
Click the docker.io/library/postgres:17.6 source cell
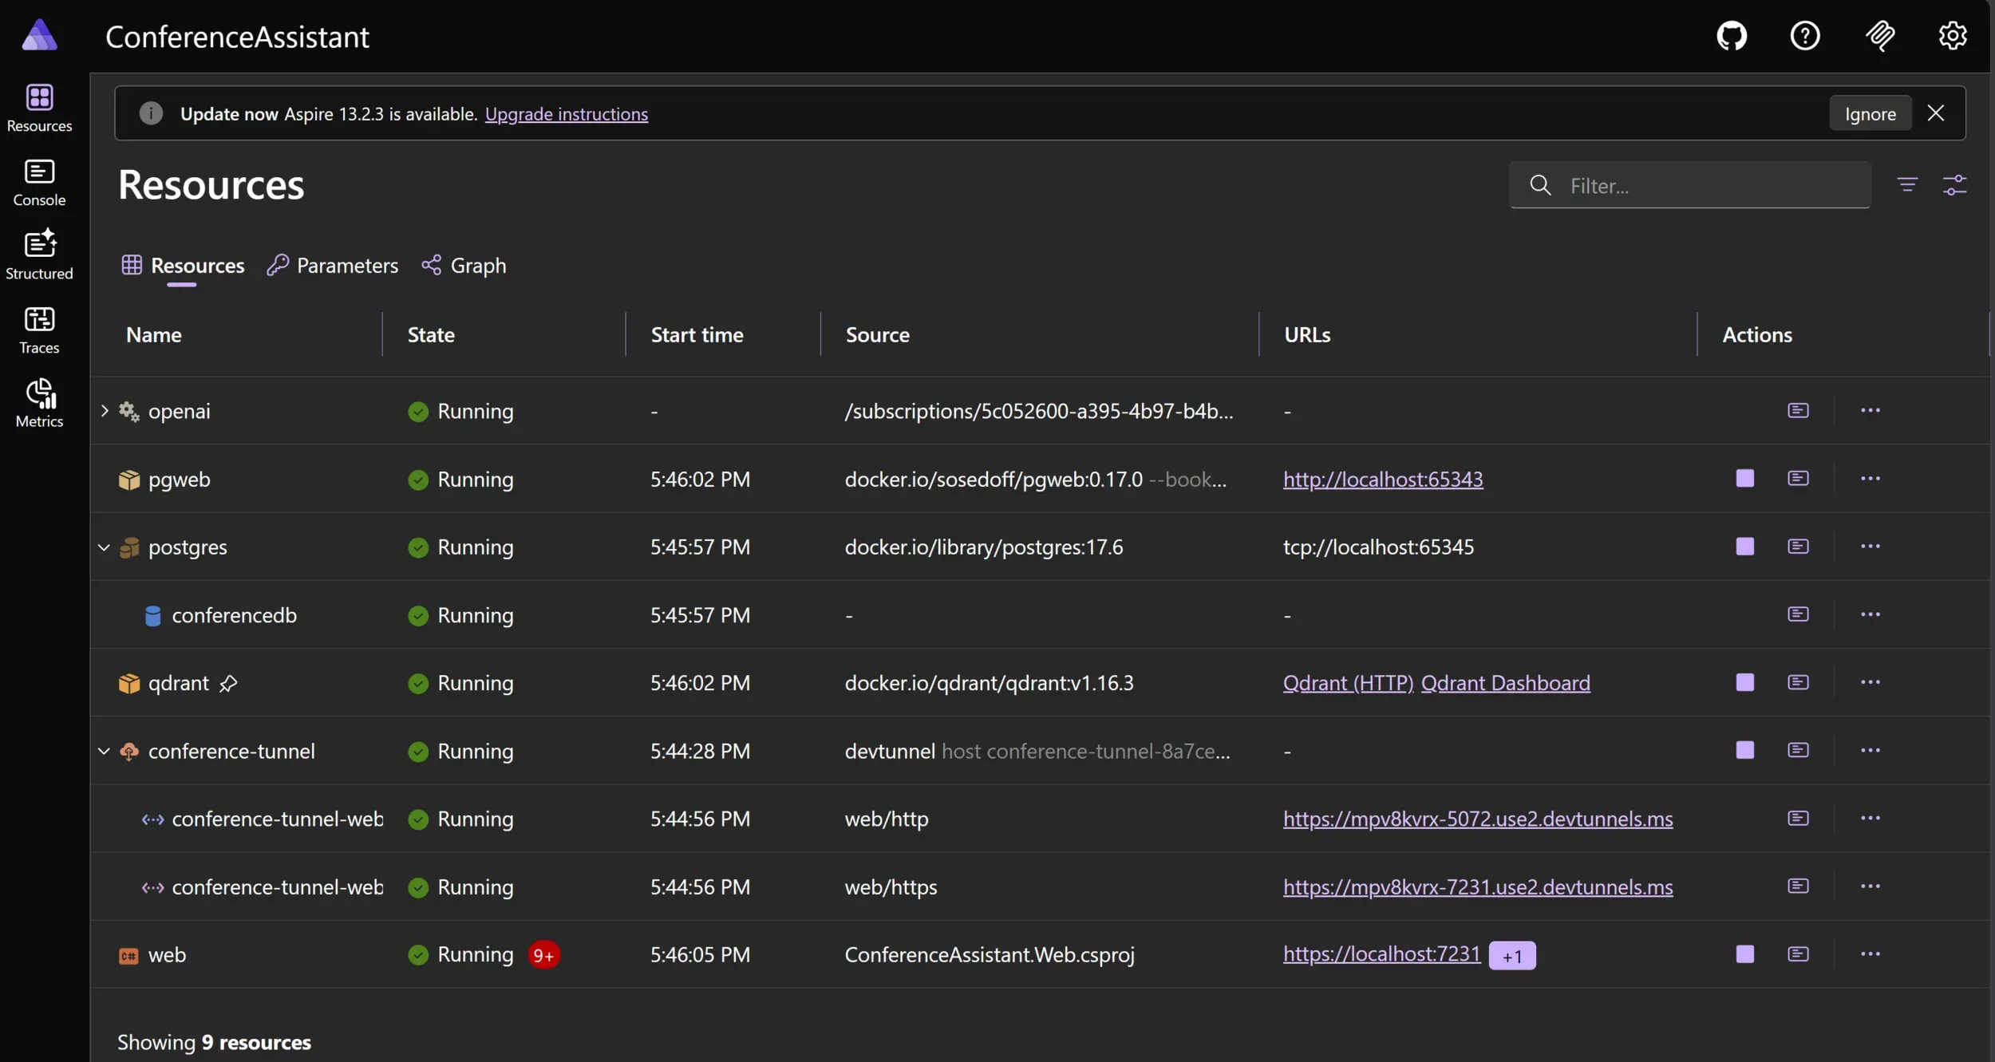(x=983, y=547)
